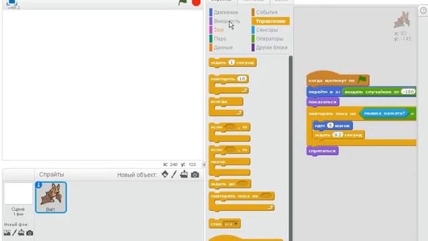Edit the 0.2 seconds value in script
This screenshot has width=428, height=241.
338,135
